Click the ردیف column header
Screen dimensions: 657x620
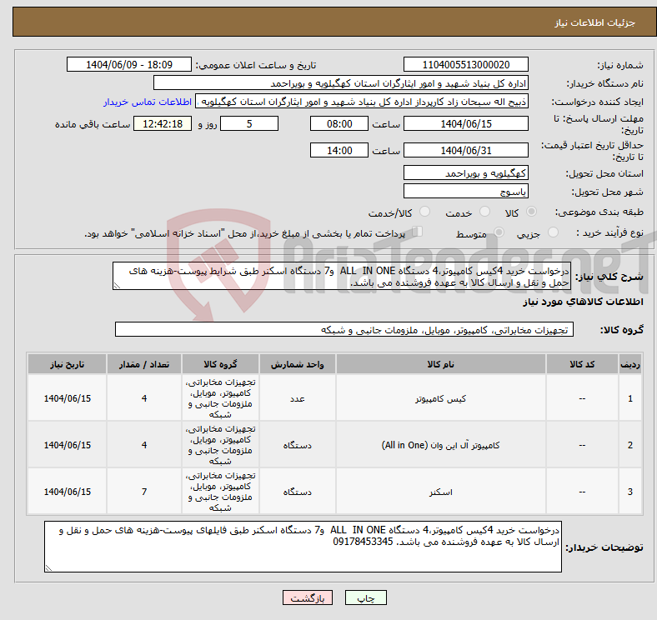[x=630, y=364]
